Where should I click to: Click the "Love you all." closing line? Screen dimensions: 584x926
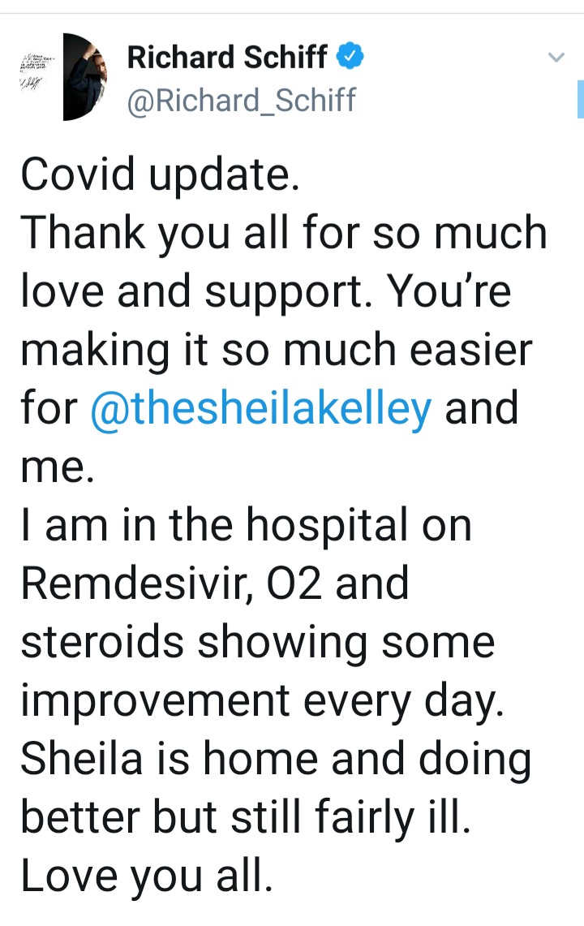(146, 876)
